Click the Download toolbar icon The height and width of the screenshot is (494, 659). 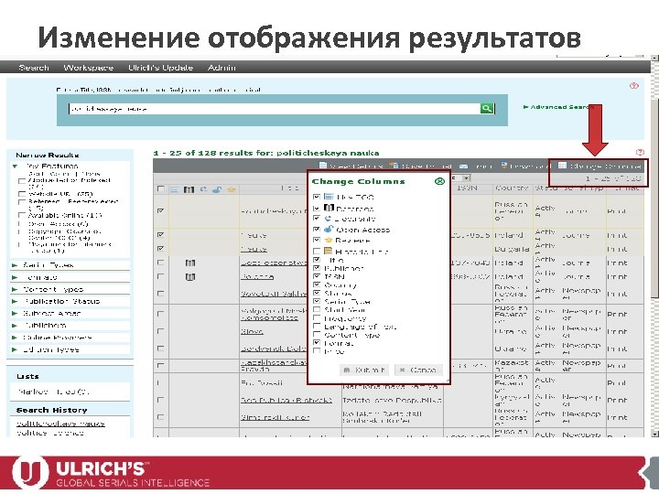tap(504, 166)
